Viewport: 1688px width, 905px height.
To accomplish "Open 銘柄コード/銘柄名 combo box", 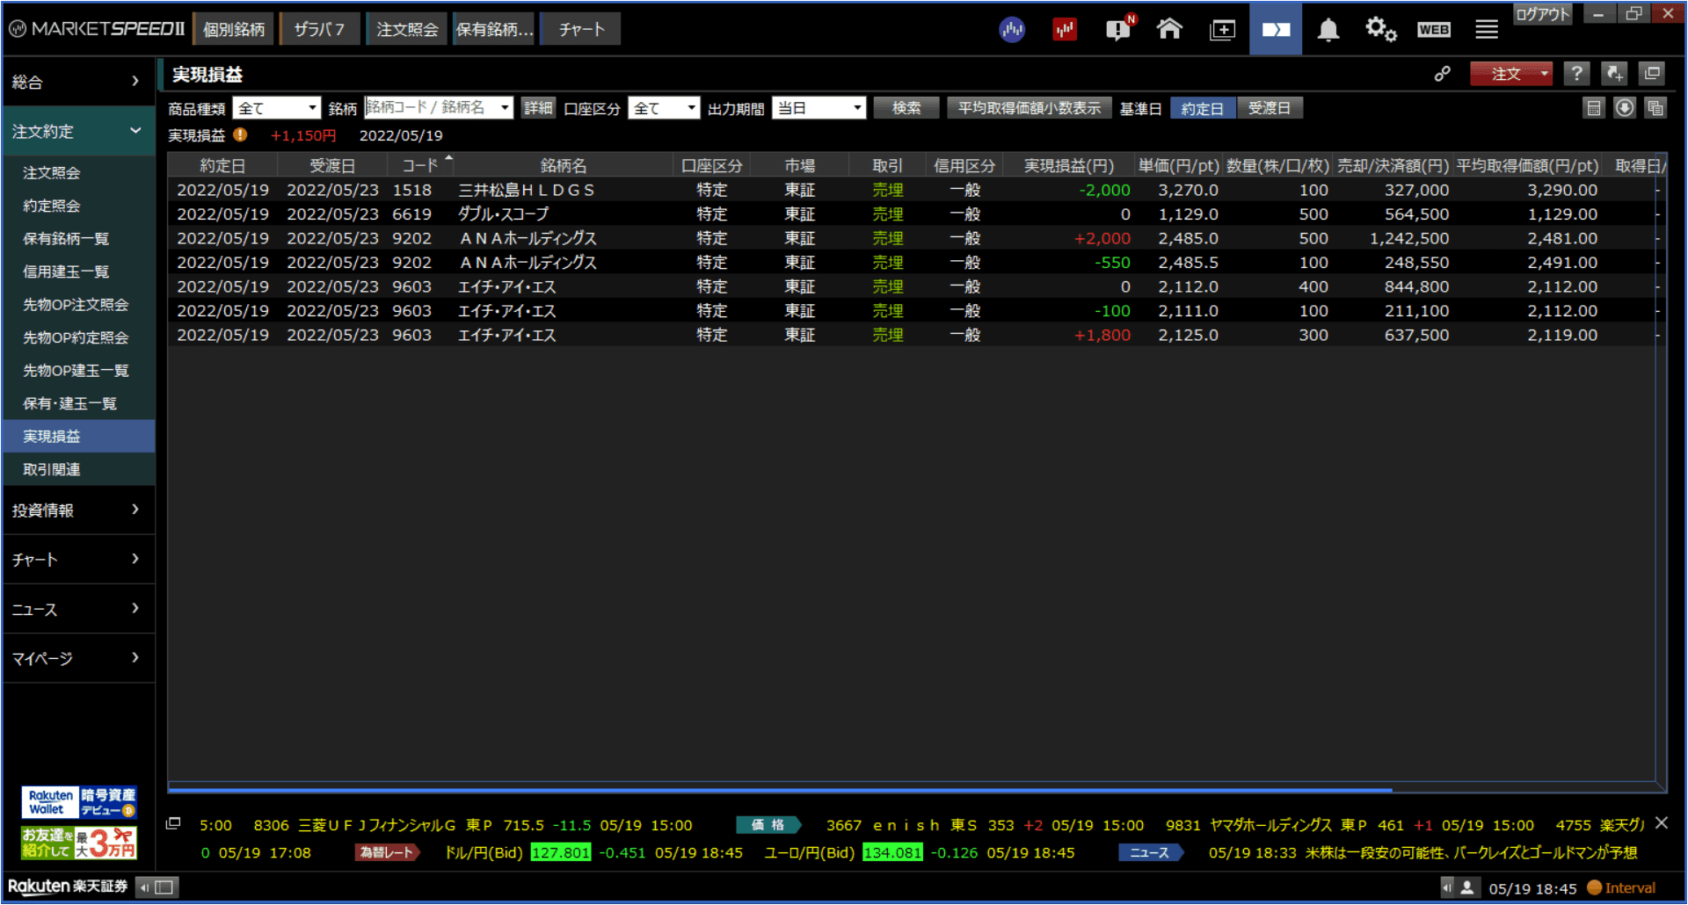I will [x=439, y=107].
